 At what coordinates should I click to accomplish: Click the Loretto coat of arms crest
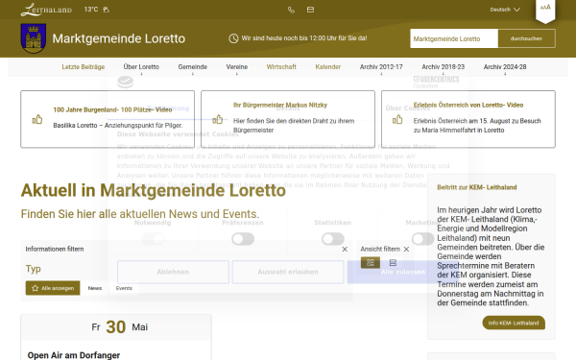[x=34, y=38]
